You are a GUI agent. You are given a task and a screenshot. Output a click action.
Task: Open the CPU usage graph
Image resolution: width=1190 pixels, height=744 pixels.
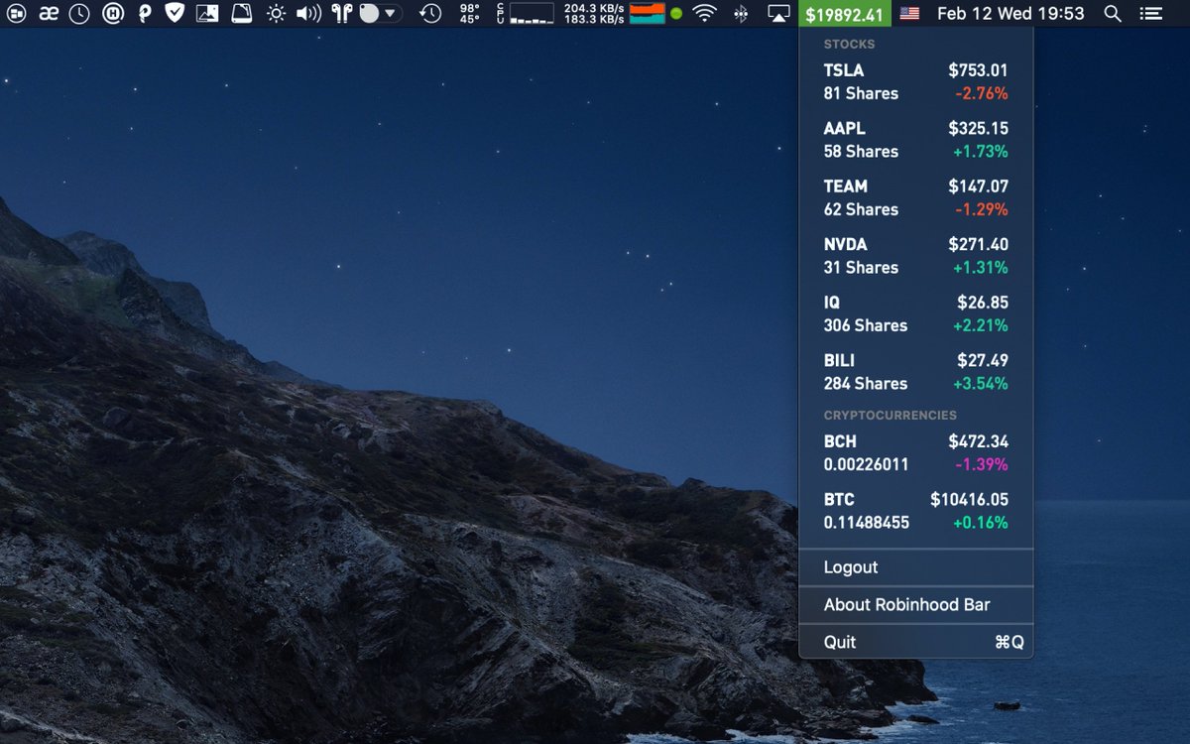click(526, 14)
